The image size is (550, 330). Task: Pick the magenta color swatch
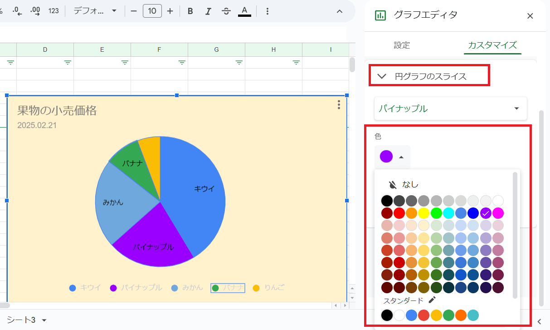click(x=498, y=213)
